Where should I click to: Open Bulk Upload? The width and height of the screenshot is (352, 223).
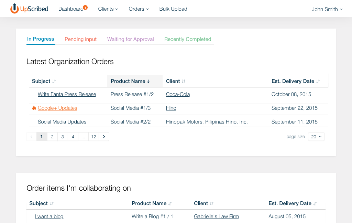[x=173, y=9]
